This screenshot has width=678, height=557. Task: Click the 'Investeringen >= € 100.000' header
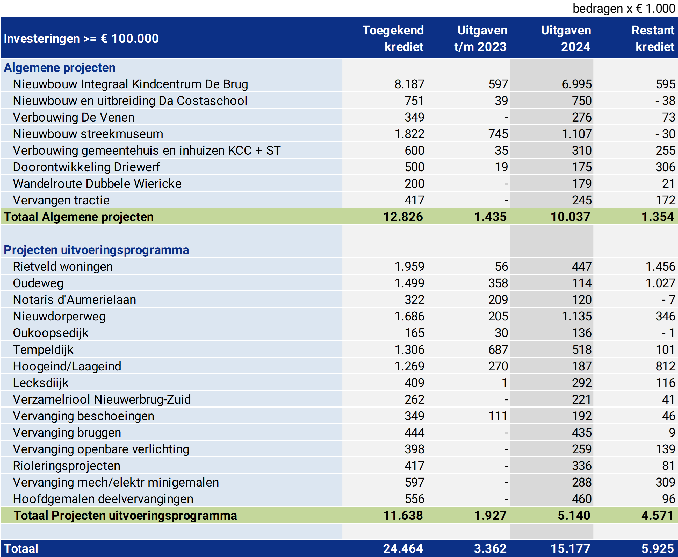[x=81, y=39]
